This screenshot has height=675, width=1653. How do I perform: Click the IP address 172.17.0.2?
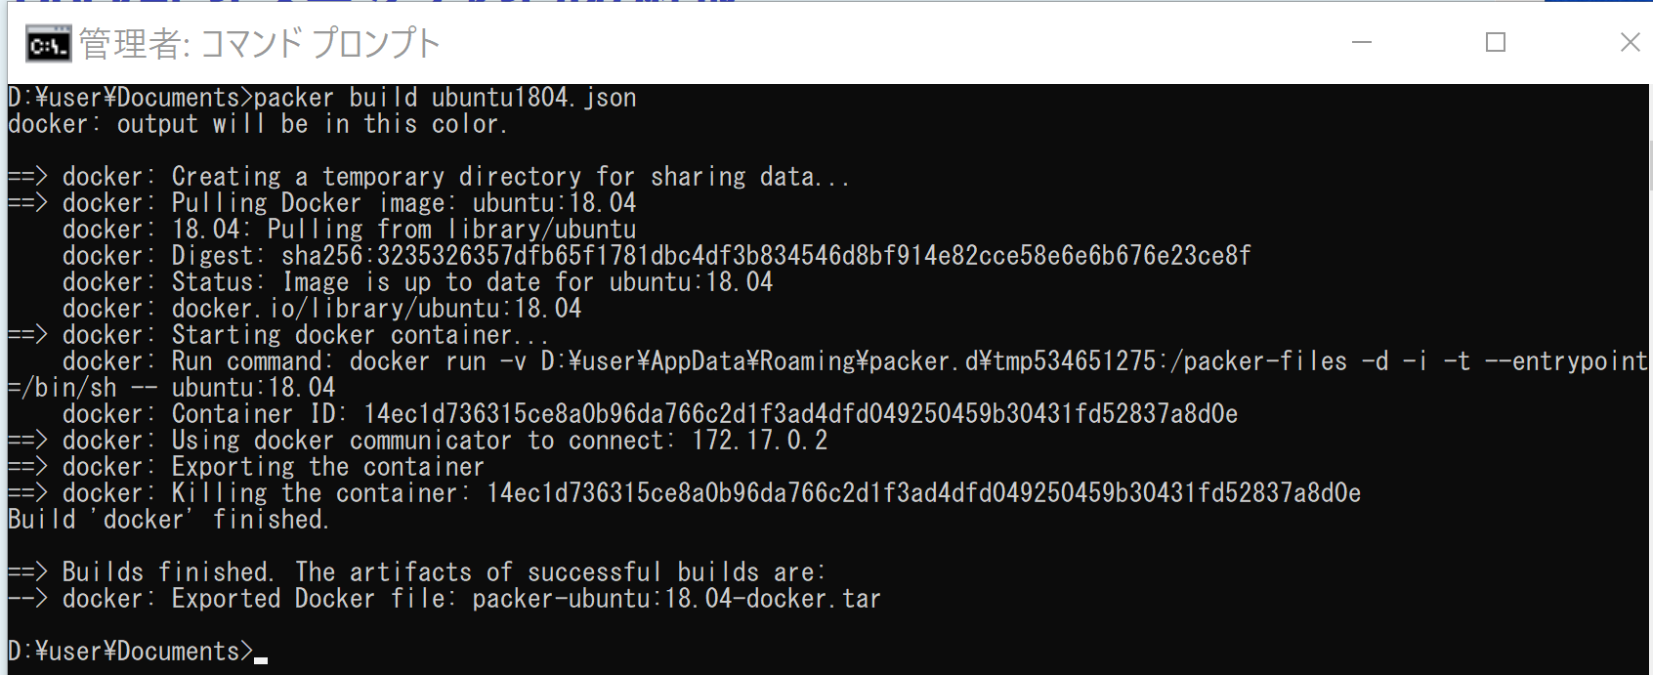pyautogui.click(x=760, y=441)
